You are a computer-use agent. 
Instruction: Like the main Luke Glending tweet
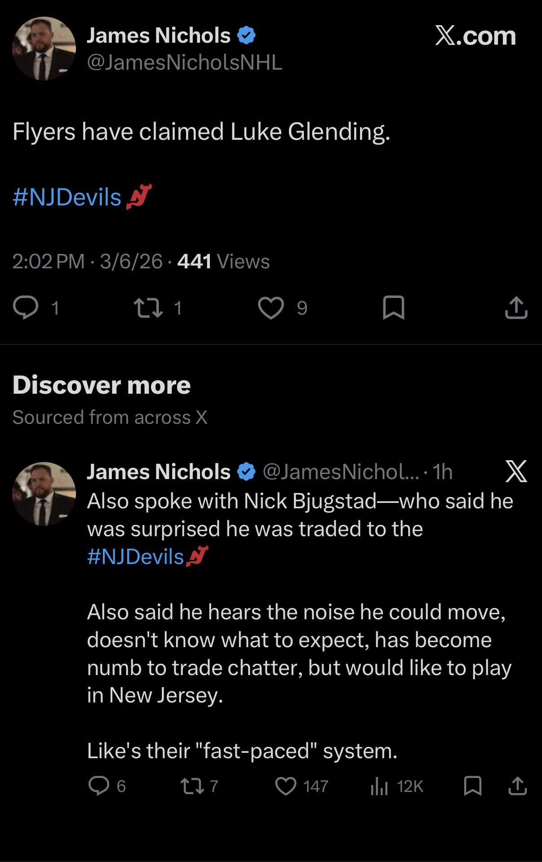pos(271,308)
